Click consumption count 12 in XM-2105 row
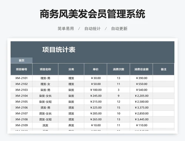185x141 pixels. click(118, 102)
